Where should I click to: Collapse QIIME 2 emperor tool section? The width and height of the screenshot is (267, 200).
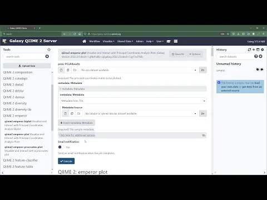point(15,116)
